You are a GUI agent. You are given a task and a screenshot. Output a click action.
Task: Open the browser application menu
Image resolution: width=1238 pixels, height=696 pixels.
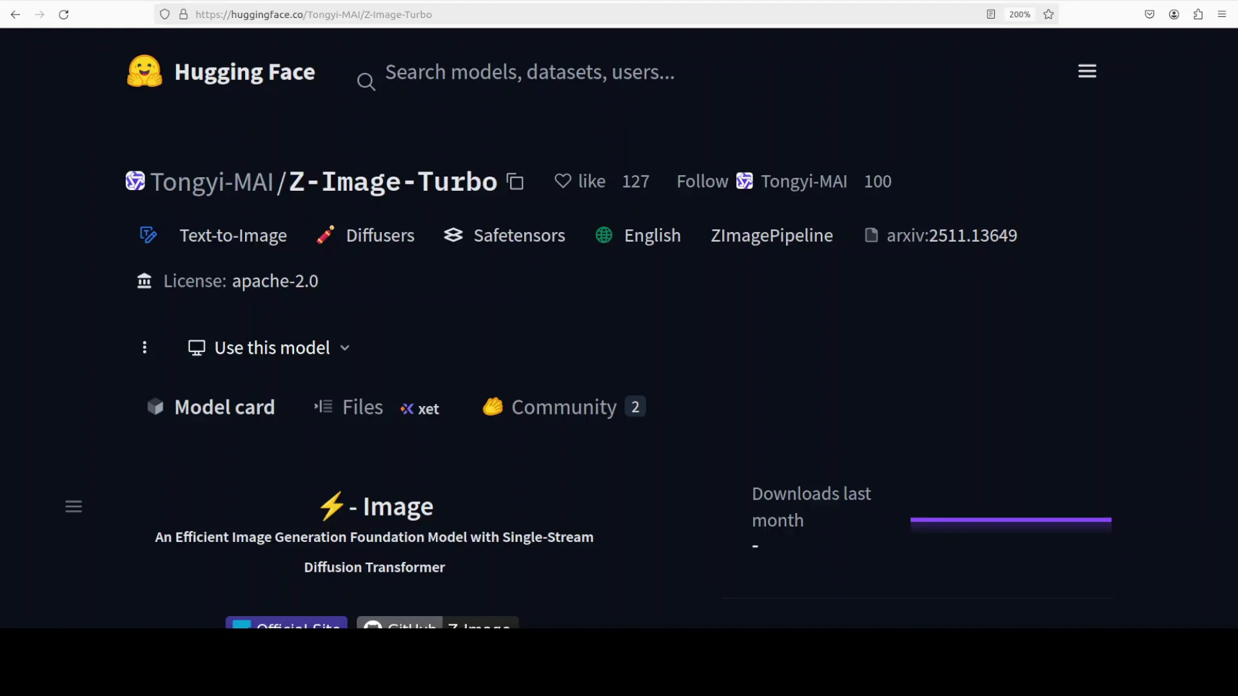pos(1223,14)
